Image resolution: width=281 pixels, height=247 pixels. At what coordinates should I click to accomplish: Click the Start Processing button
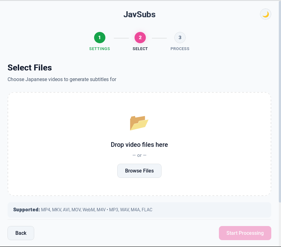point(245,233)
